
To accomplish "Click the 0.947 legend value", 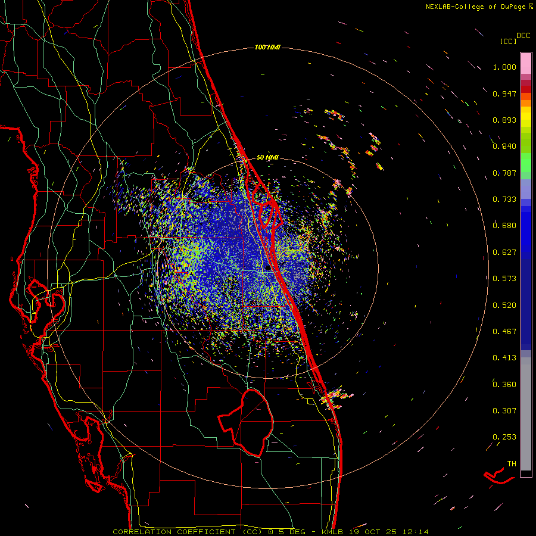I will click(x=504, y=94).
